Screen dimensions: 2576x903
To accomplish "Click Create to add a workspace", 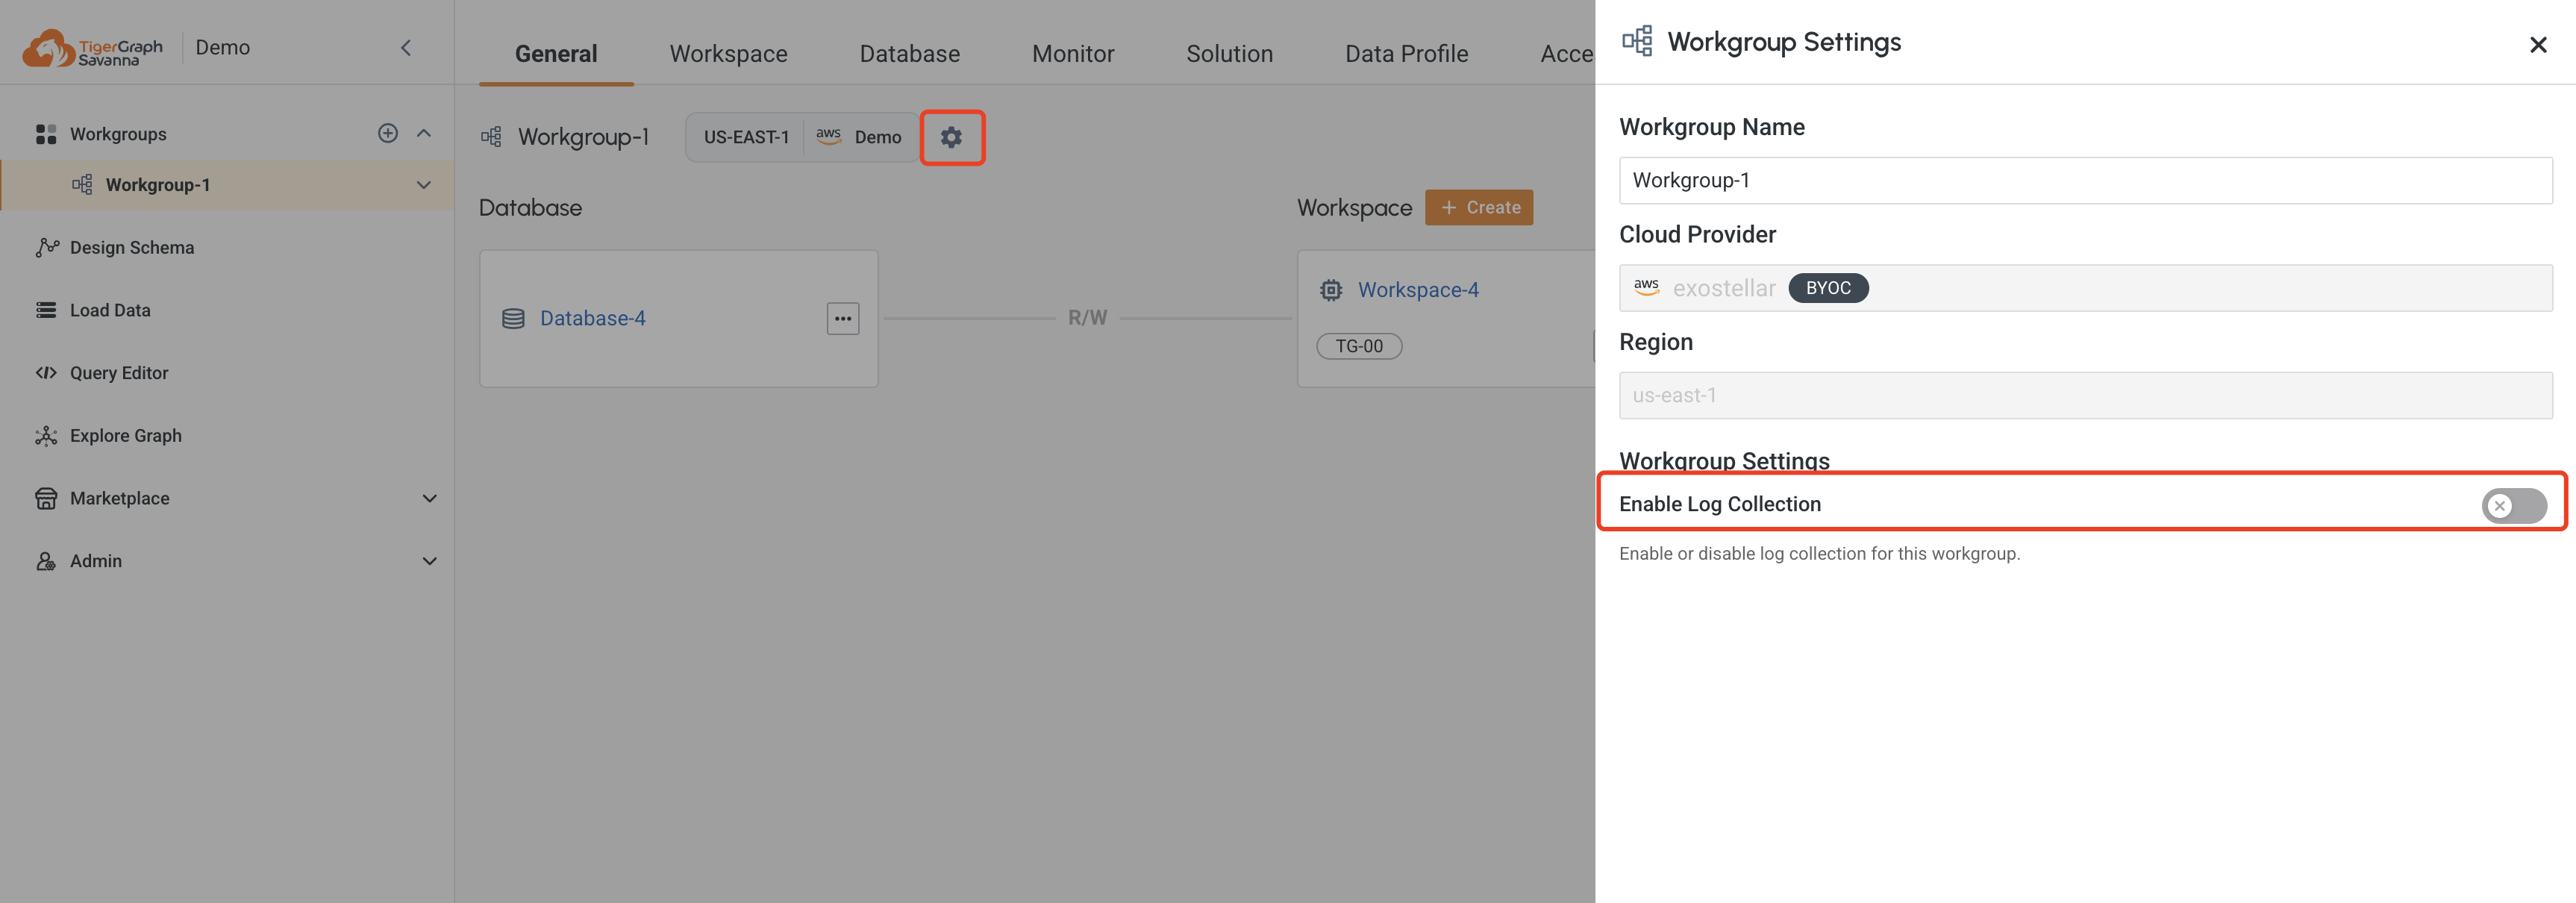I will pos(1479,207).
